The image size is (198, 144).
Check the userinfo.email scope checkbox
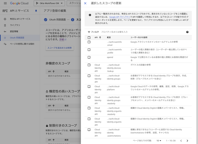[x=89, y=42]
